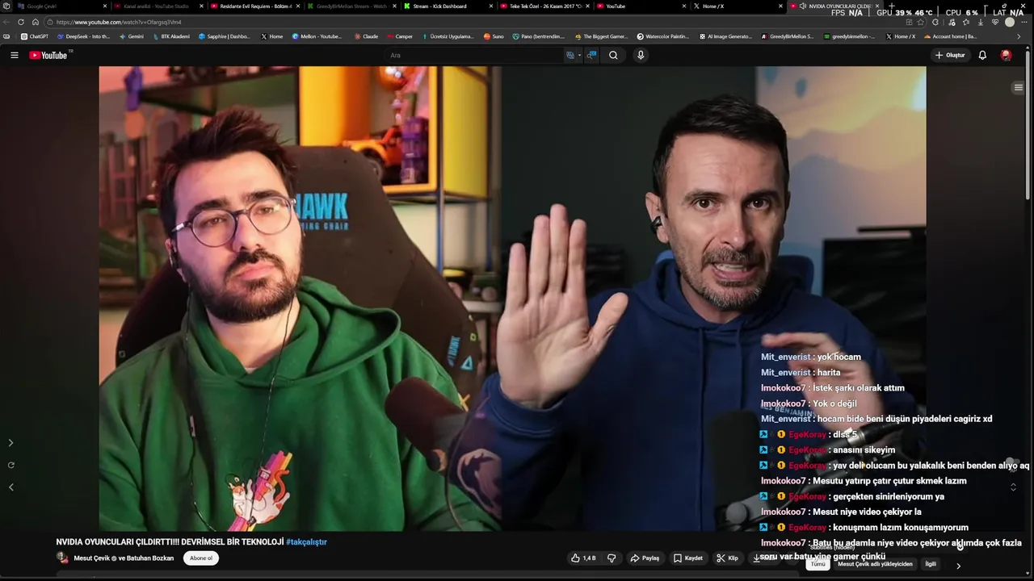This screenshot has width=1034, height=581.
Task: Click the left edge refresh icon
Action: click(x=11, y=465)
